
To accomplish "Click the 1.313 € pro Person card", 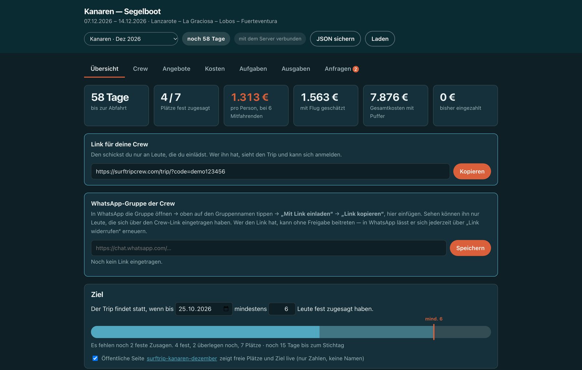I will pos(256,106).
